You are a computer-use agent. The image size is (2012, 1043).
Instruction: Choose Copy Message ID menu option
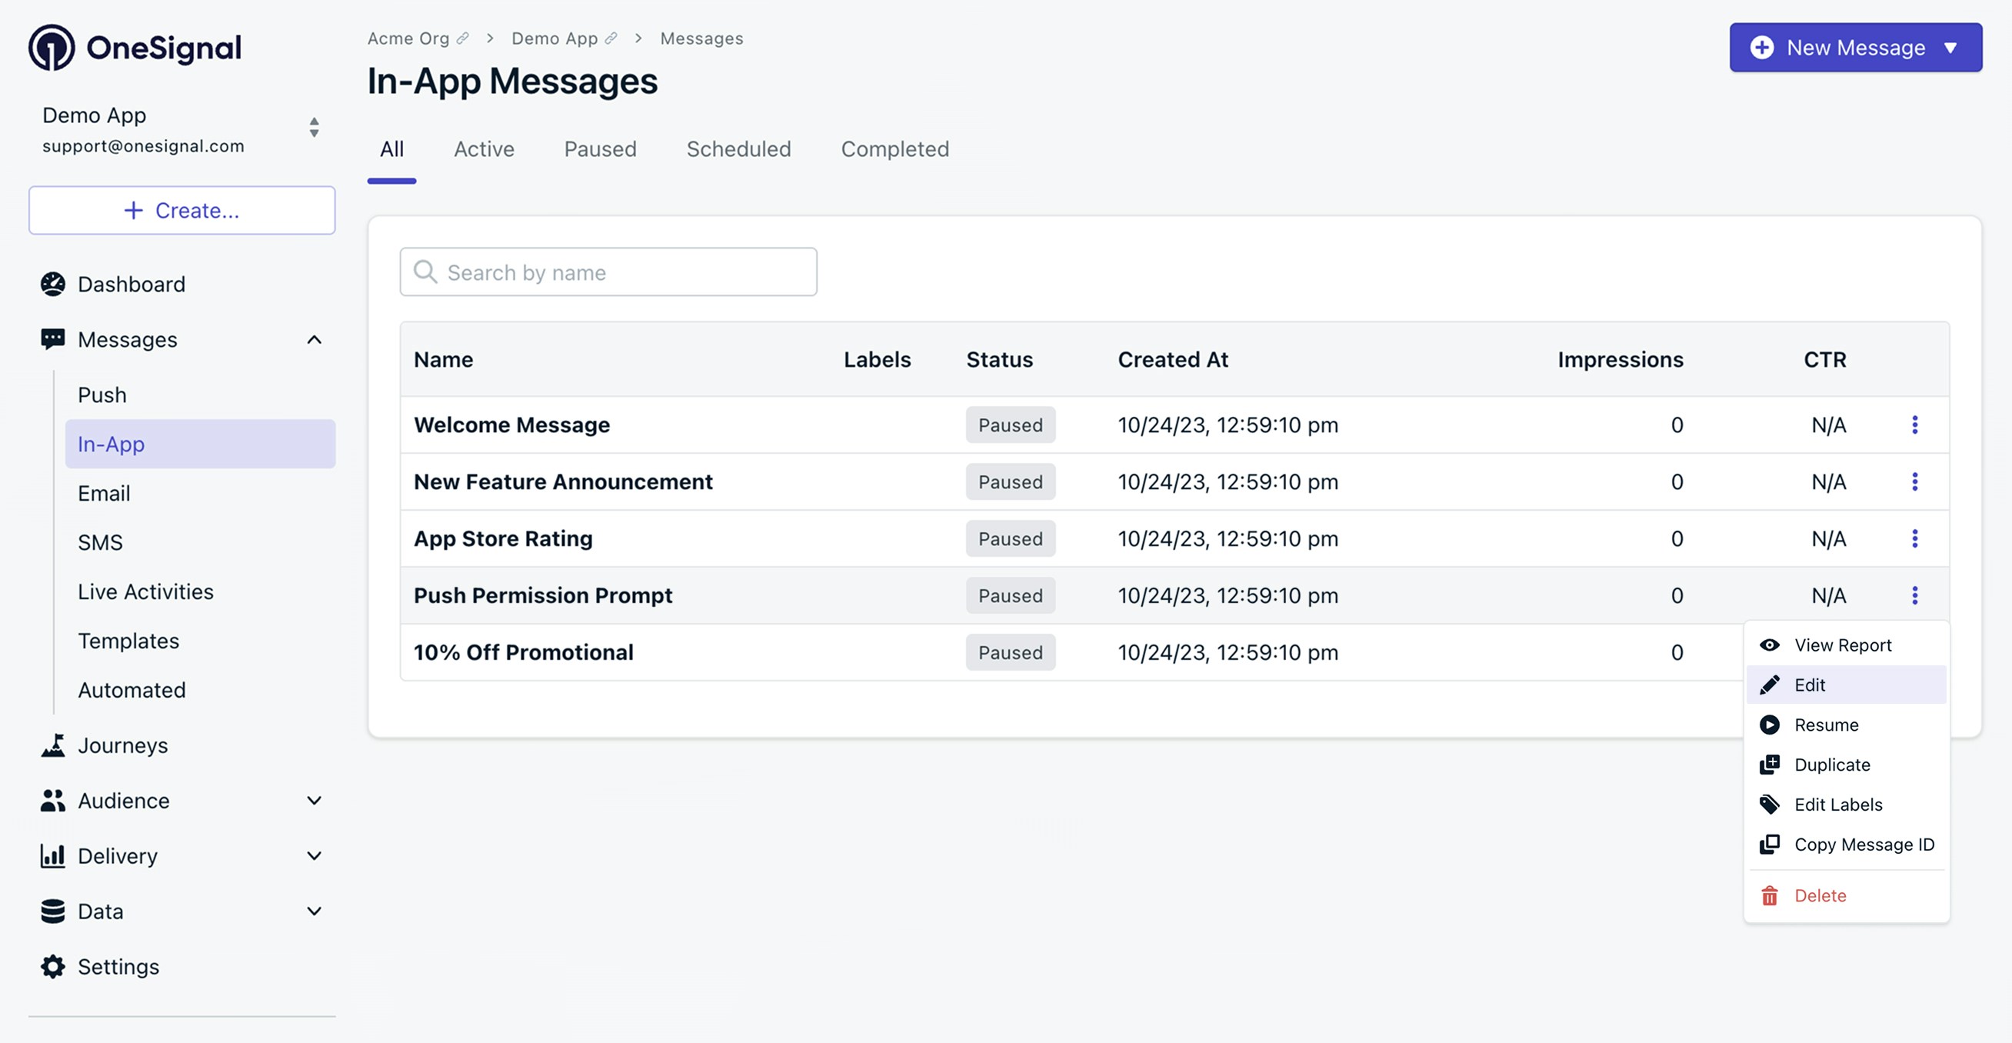coord(1863,845)
